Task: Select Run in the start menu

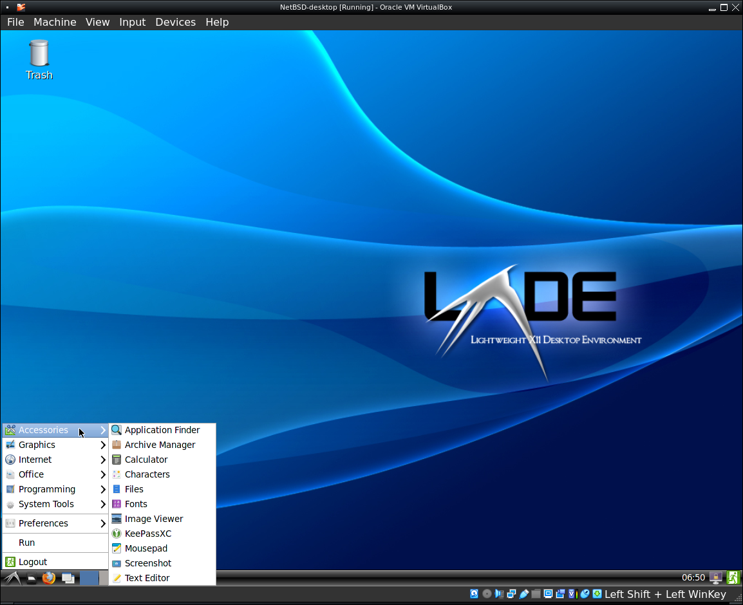Action: click(x=27, y=543)
